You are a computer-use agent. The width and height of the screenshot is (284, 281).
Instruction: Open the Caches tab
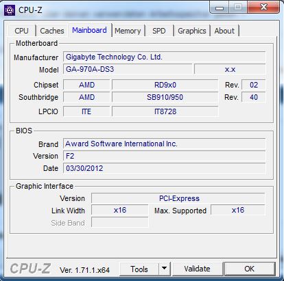tap(52, 31)
